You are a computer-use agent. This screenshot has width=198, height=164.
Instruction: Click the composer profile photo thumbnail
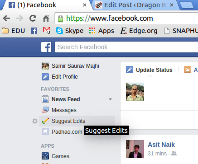[x=135, y=92]
